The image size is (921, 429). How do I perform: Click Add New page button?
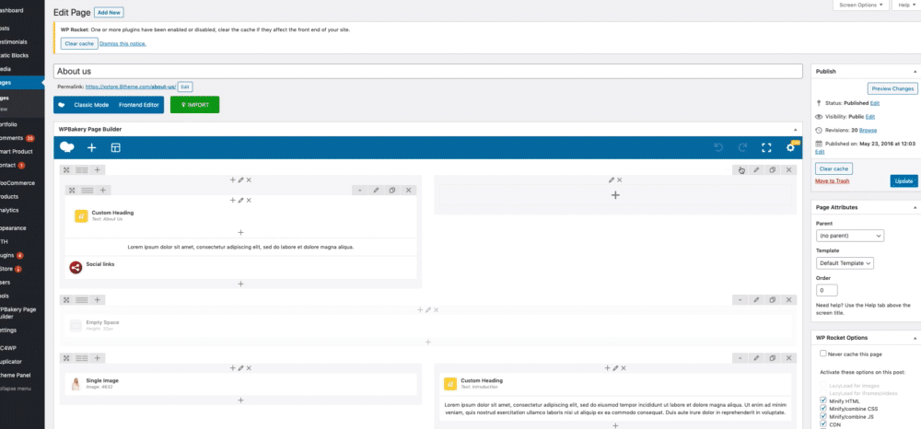point(109,12)
